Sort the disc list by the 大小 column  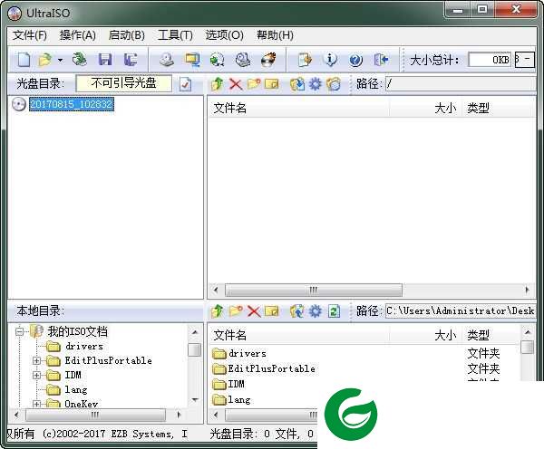point(426,108)
